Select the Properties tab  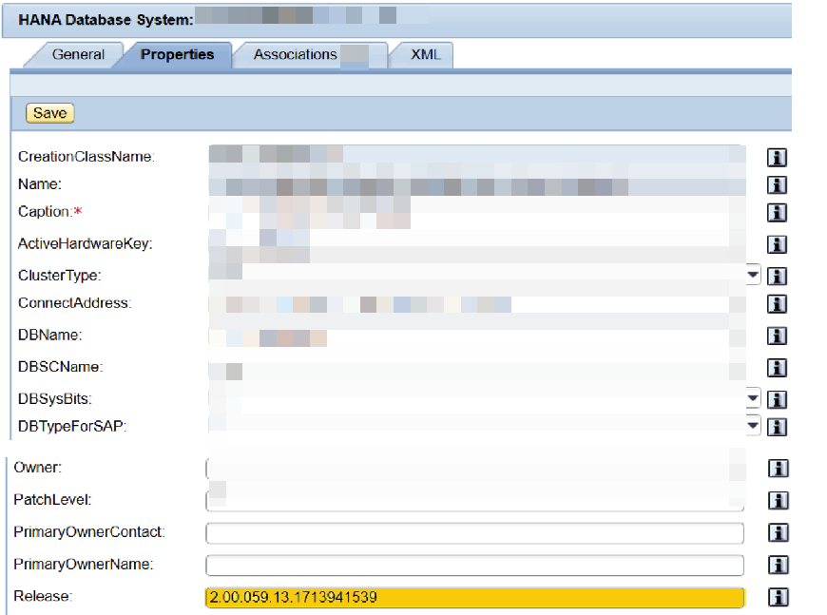pos(177,55)
